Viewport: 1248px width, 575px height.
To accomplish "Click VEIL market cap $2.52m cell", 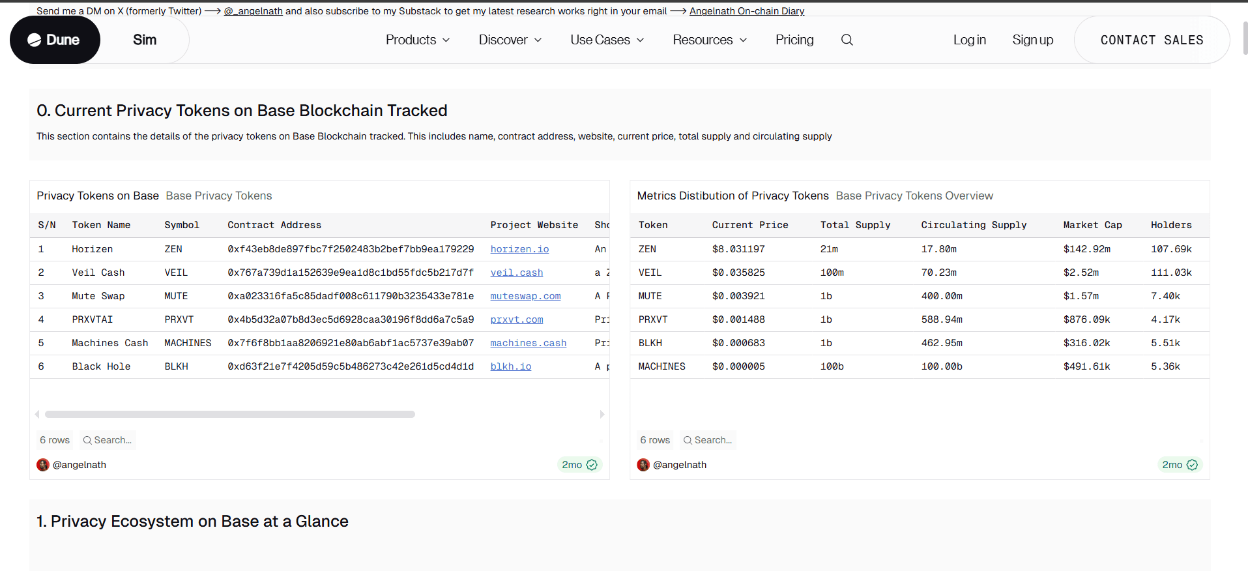I will (1081, 273).
